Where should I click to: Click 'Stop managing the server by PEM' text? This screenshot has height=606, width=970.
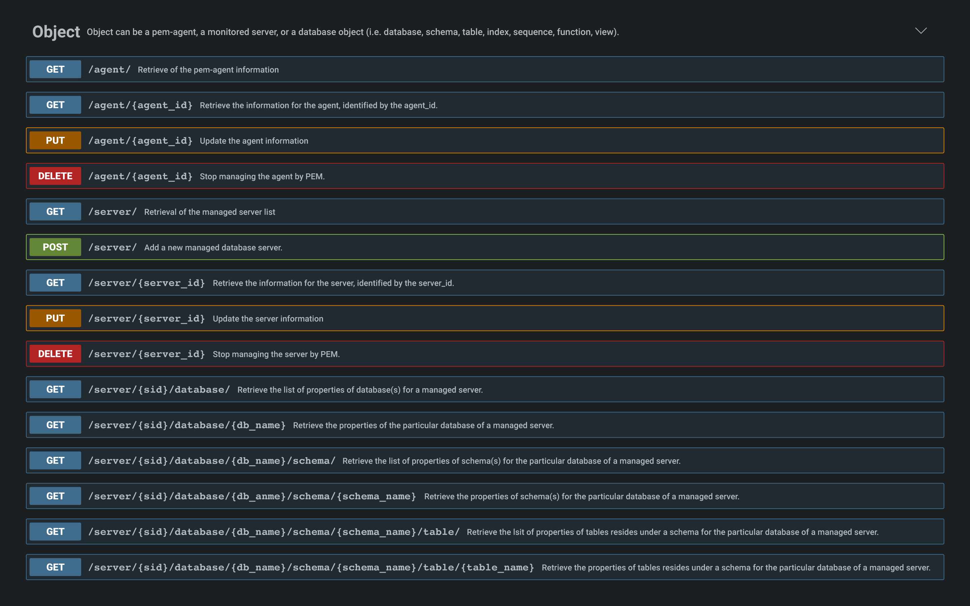click(276, 354)
